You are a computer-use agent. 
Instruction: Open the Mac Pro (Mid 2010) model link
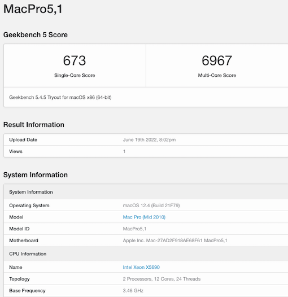click(144, 217)
